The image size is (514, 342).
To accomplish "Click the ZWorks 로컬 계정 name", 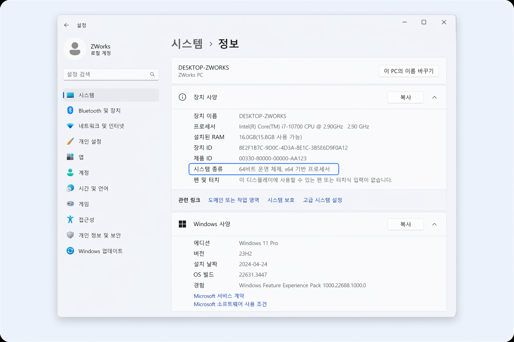I will tap(100, 49).
